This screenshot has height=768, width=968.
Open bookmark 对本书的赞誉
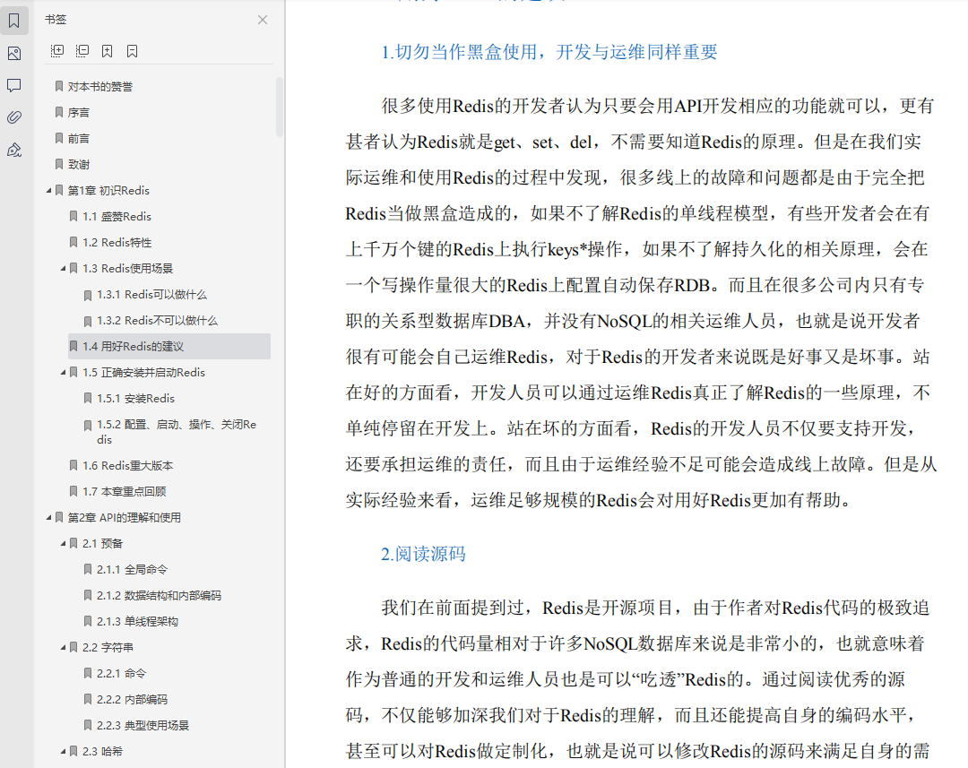pyautogui.click(x=100, y=86)
